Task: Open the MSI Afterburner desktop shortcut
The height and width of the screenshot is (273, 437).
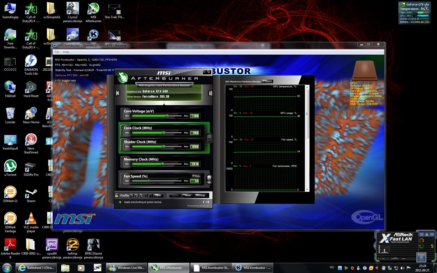Action: tap(93, 12)
